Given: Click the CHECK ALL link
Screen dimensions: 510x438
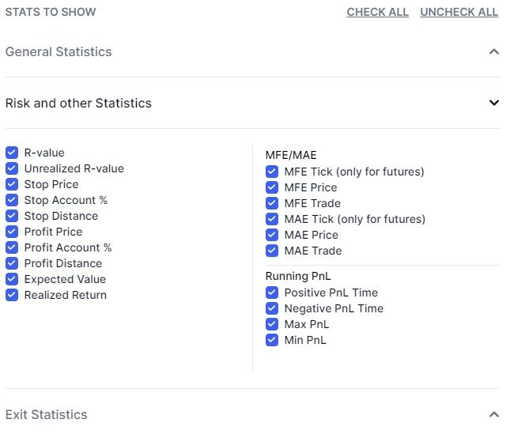Looking at the screenshot, I should [378, 12].
